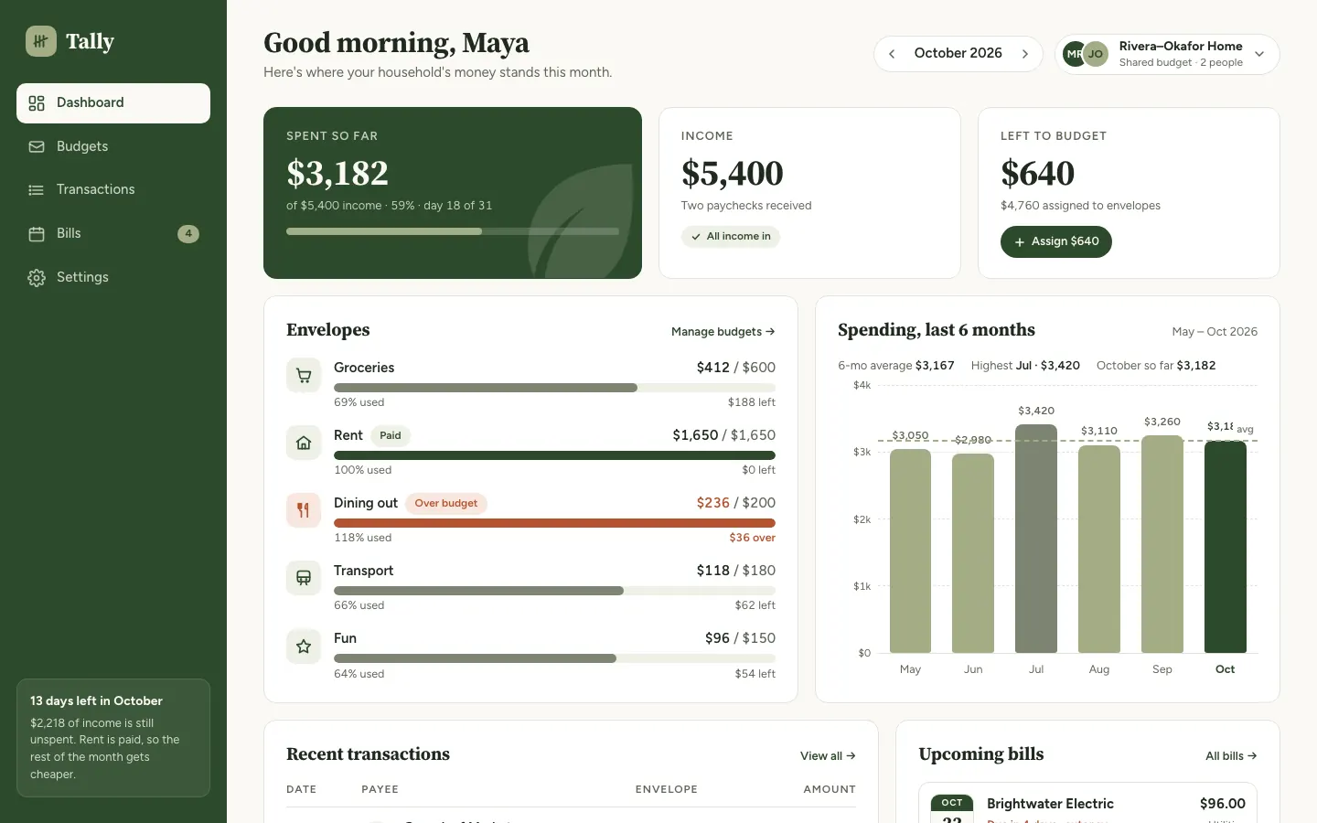This screenshot has height=823, width=1317.
Task: Click the 13 days left in October card
Action: [x=113, y=738]
